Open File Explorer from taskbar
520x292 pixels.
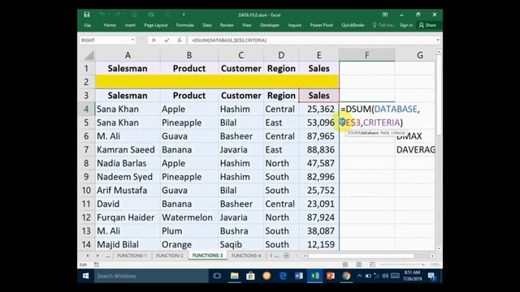[235, 276]
